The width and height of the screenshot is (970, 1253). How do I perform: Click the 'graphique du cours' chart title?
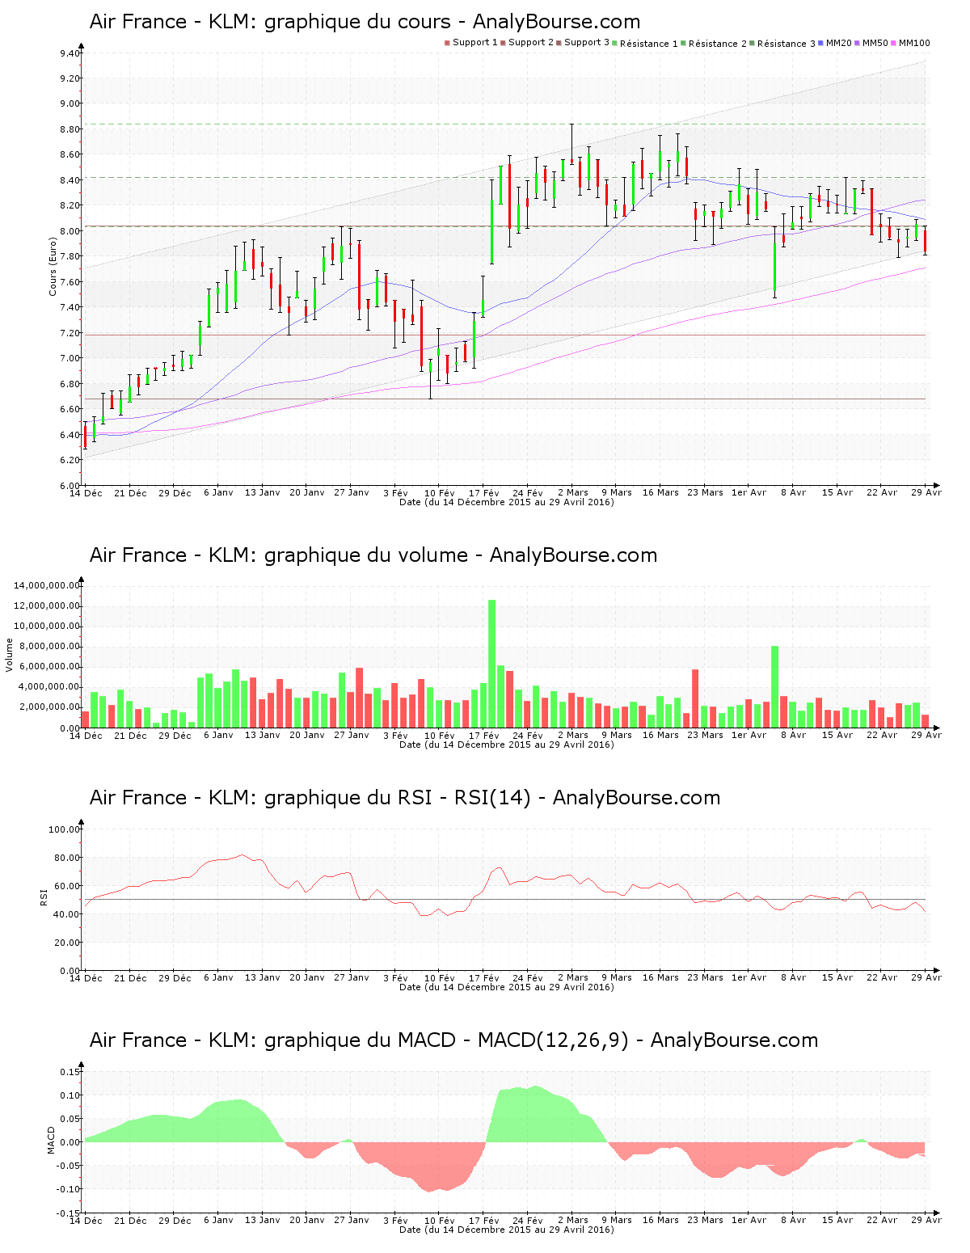pos(365,22)
